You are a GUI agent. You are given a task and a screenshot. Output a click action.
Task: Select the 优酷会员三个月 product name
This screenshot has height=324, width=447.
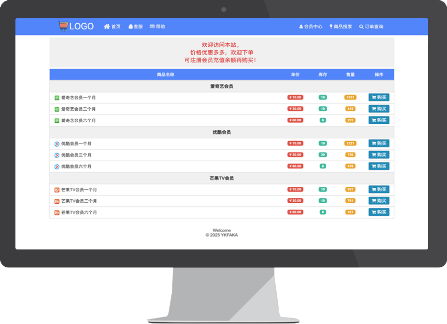[76, 155]
